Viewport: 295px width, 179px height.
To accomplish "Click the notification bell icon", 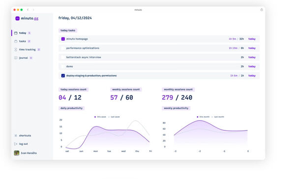I will [x=262, y=10].
